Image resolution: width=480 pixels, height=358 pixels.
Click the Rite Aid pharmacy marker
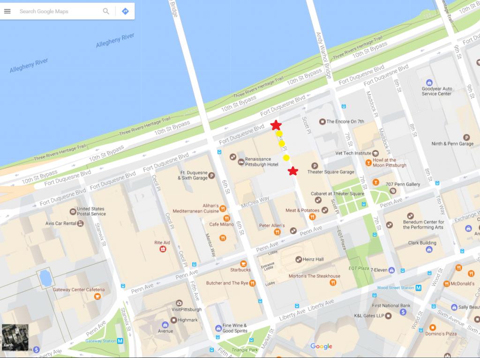coord(163,249)
